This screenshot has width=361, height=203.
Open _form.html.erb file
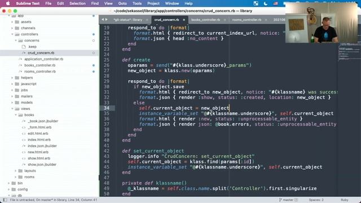point(39,127)
